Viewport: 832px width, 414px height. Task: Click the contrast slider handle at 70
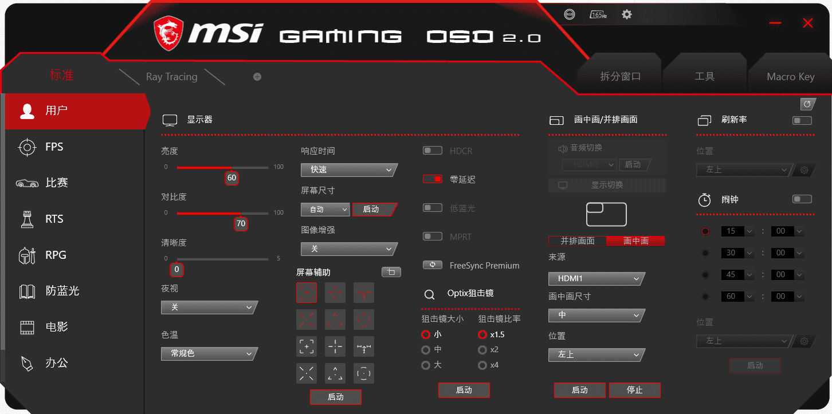point(241,223)
